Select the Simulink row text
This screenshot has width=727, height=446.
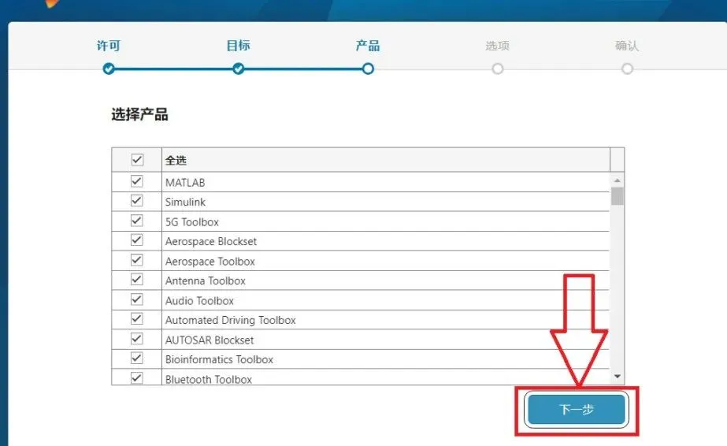185,203
